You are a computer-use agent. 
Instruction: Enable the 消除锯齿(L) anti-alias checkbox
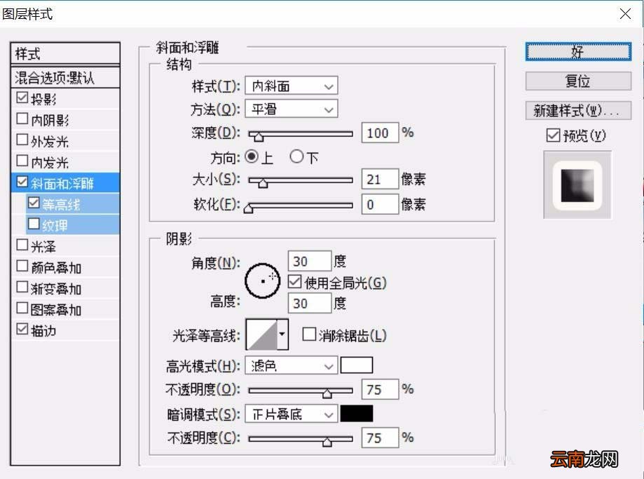tap(309, 334)
